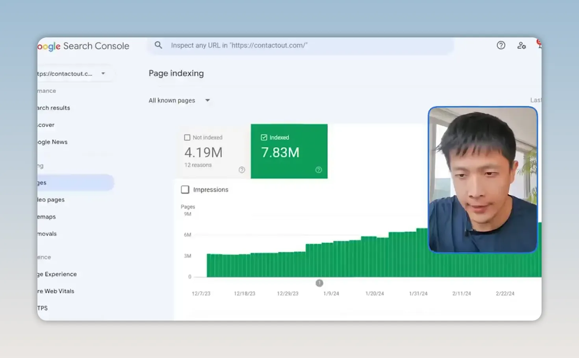Select Pages in sidebar
The height and width of the screenshot is (358, 579).
75,183
